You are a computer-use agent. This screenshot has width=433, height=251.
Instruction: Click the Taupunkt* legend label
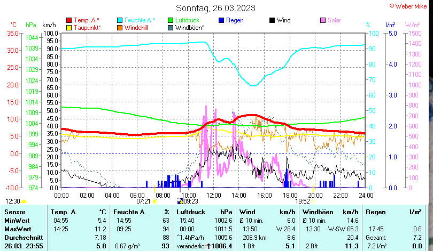point(87,28)
